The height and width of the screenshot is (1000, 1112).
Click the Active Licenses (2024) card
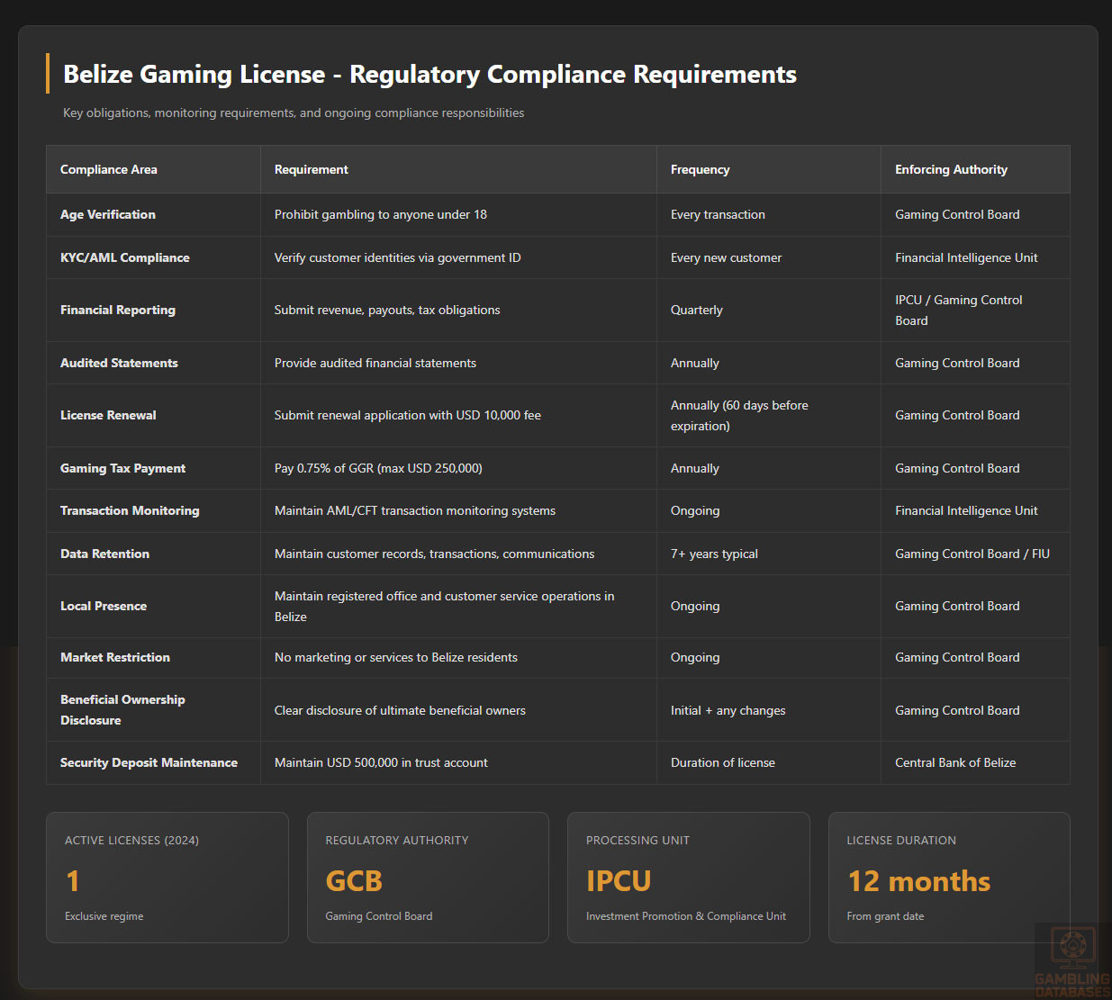click(167, 878)
